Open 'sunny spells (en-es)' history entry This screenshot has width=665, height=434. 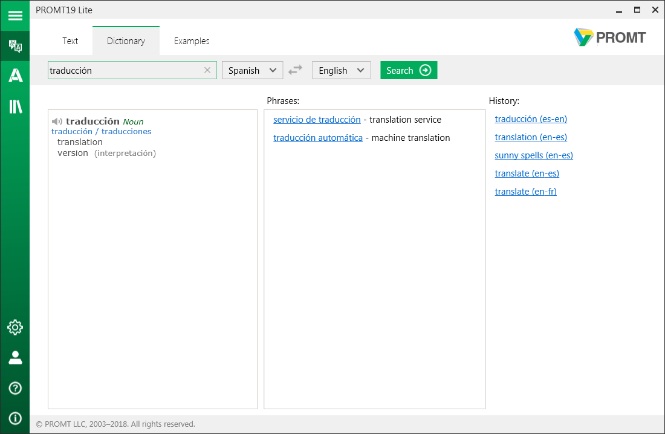pyautogui.click(x=534, y=155)
